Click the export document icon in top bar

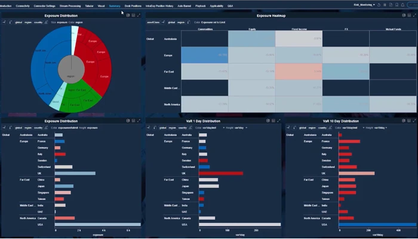tap(391, 5)
